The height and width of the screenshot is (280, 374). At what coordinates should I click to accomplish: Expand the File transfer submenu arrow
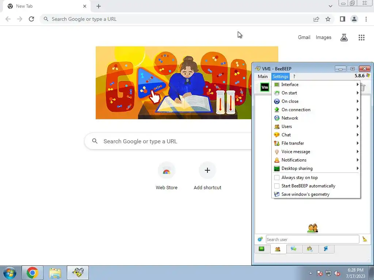[358, 143]
